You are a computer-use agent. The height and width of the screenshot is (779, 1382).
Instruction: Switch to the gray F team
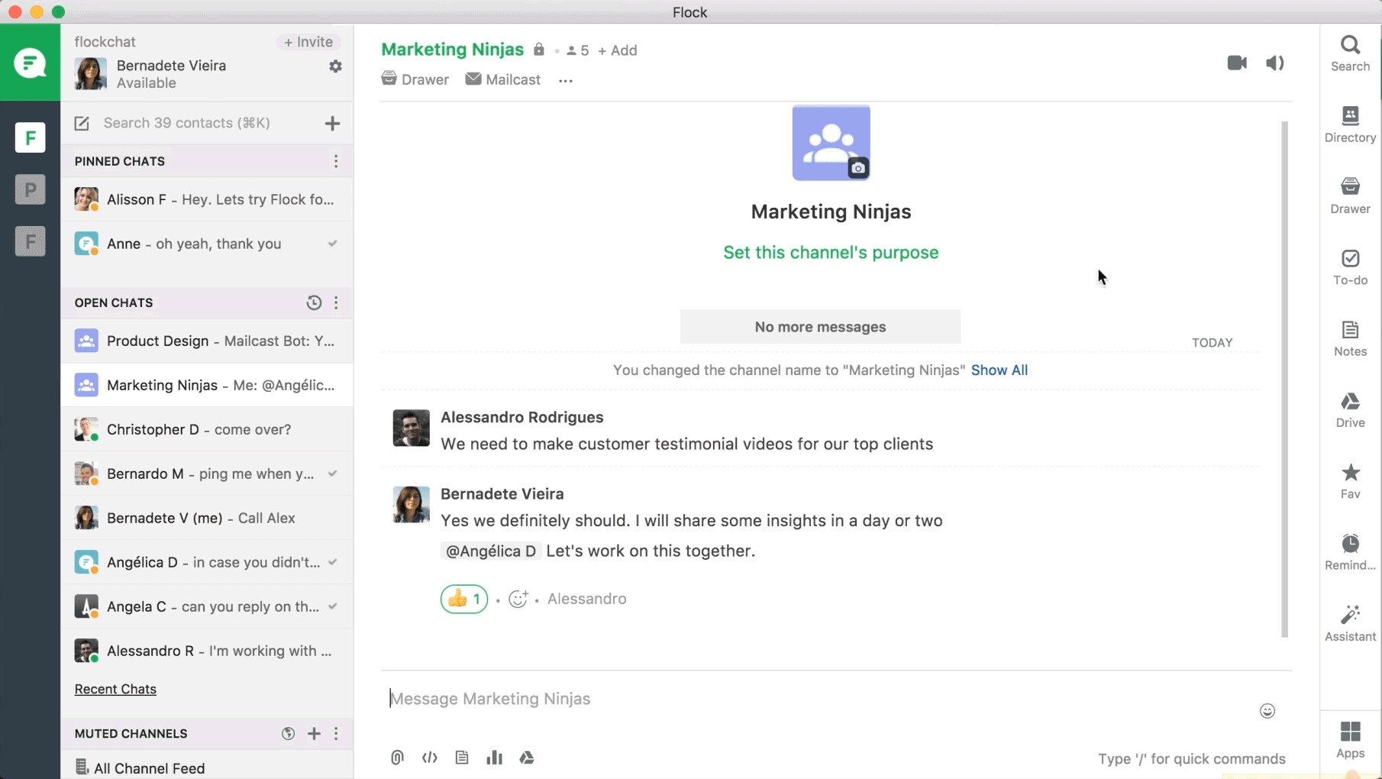pyautogui.click(x=30, y=241)
